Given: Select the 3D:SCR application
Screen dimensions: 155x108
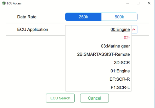Looking at the screenshot, I should (99, 63).
